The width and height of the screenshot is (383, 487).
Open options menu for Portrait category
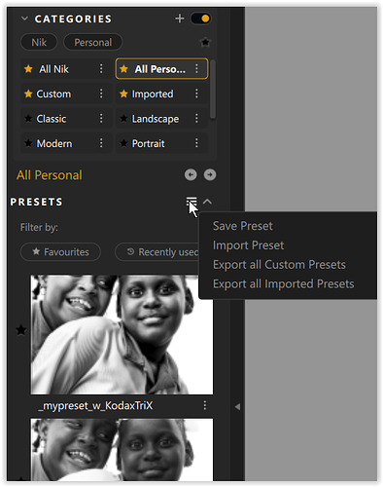point(196,143)
